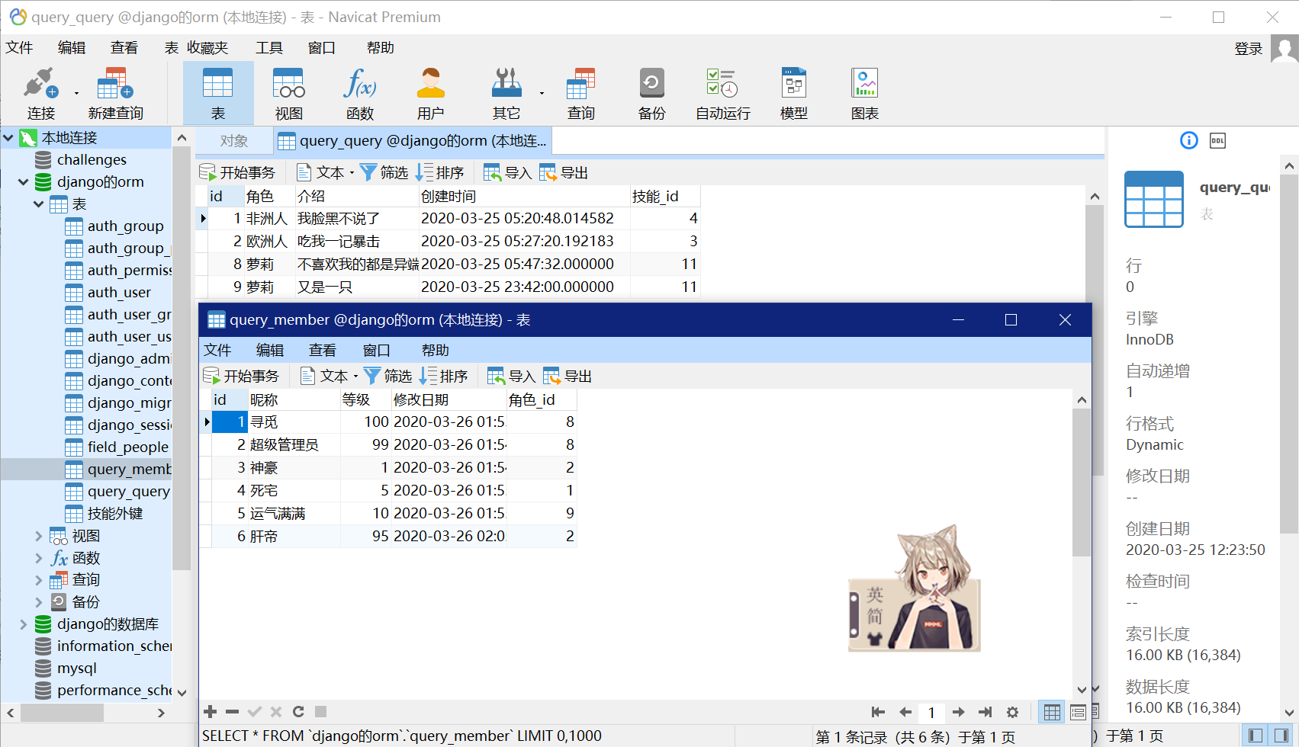
Task: Open the DDL view in the info panel
Action: [x=1218, y=140]
